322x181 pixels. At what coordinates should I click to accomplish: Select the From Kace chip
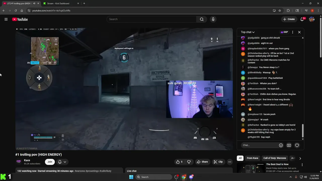tap(252, 158)
